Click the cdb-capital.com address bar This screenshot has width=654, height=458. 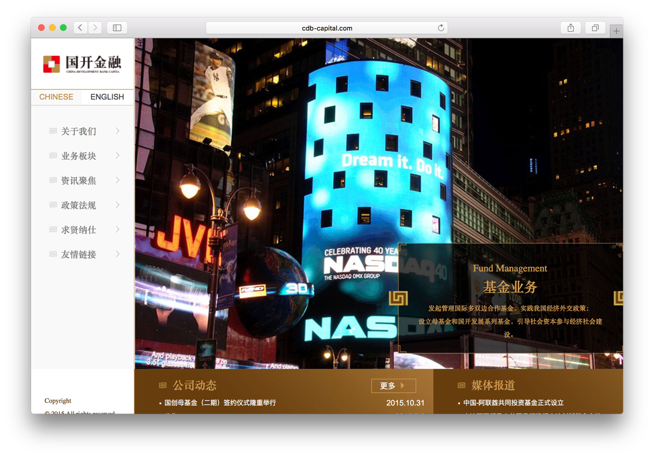tap(326, 28)
